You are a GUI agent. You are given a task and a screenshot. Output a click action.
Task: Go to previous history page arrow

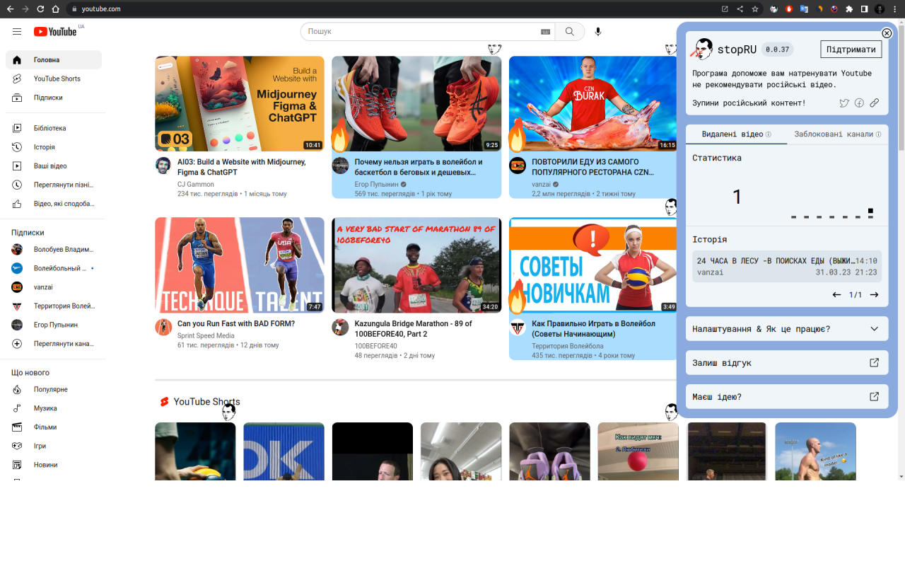click(836, 295)
